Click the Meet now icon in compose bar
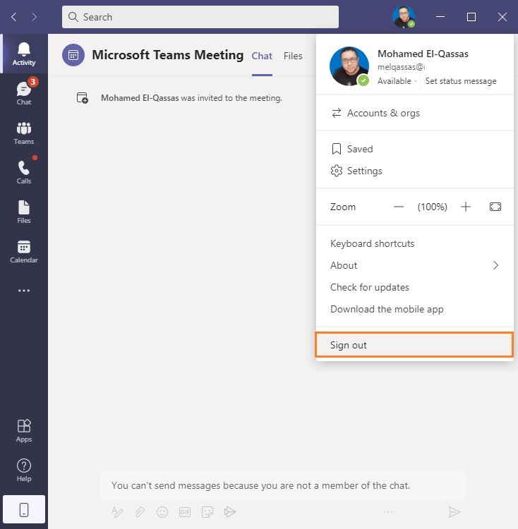 coord(230,512)
